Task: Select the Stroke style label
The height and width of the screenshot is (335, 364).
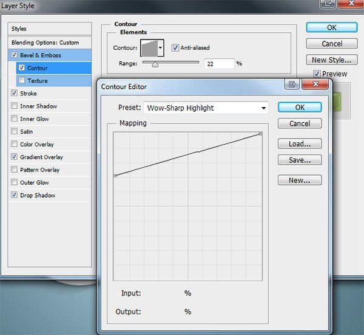Action: (x=29, y=94)
